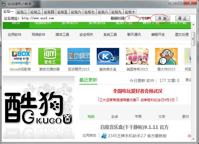Open the 三大运营商提速降费方案 link
Screen dimensions: 199x144
point(118,100)
